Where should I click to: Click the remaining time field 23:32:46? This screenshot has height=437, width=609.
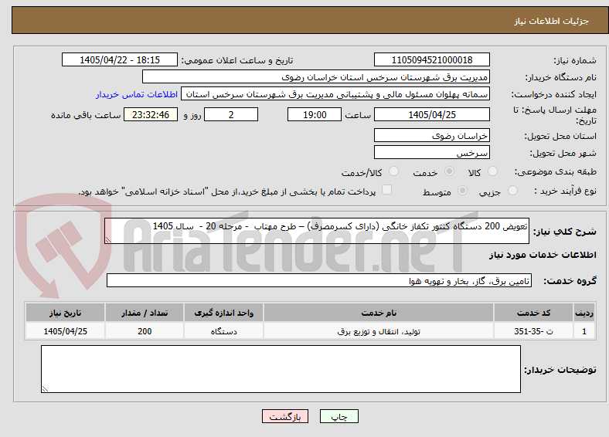point(151,114)
